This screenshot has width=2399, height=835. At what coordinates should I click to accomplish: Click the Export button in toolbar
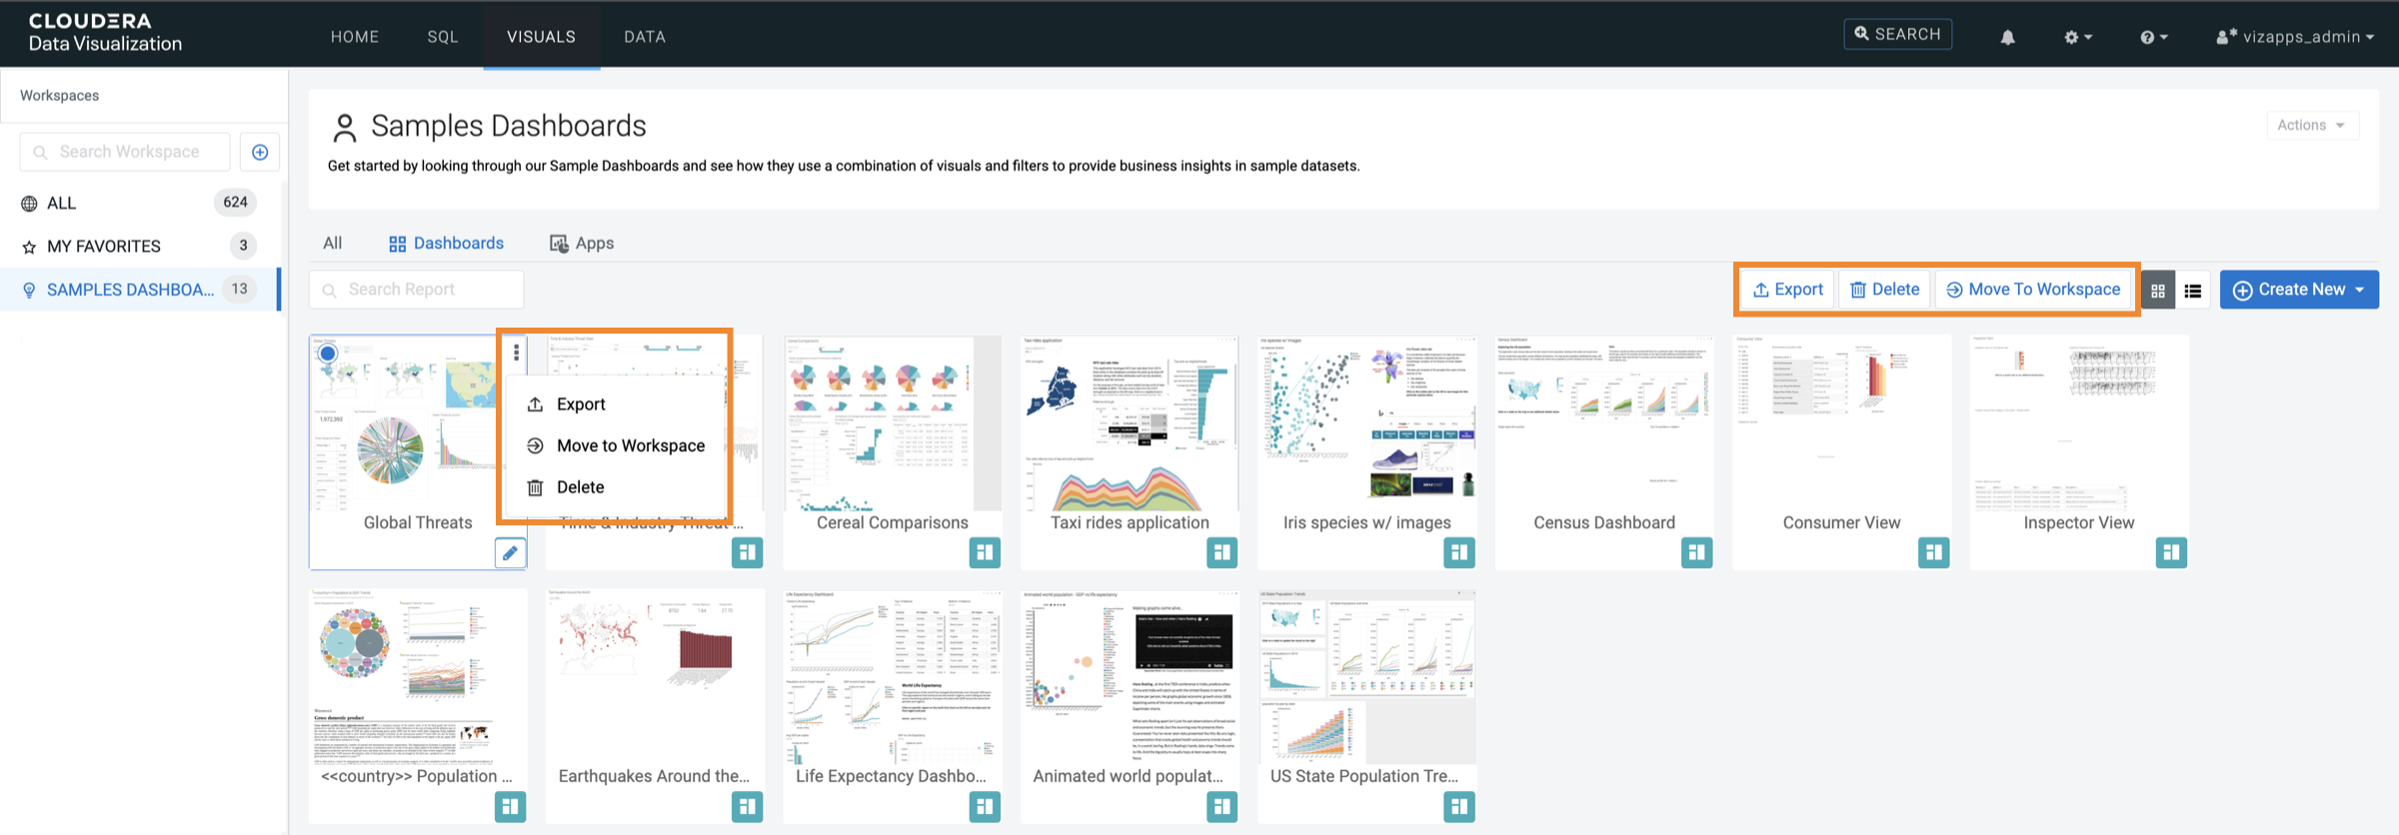pos(1787,290)
